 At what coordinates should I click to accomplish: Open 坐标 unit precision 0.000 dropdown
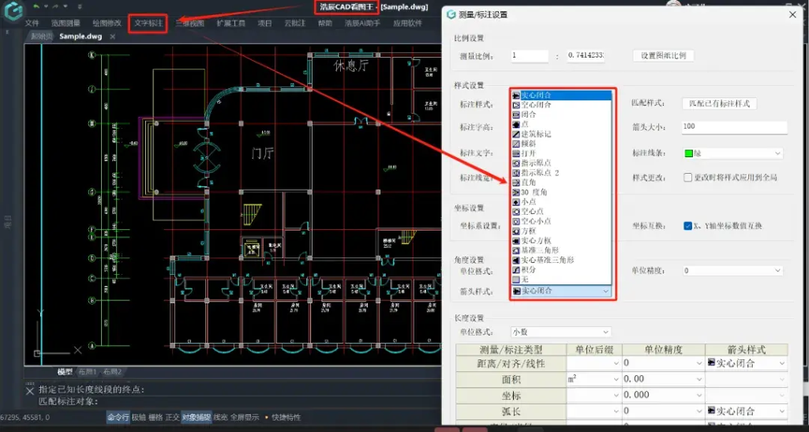(x=699, y=396)
